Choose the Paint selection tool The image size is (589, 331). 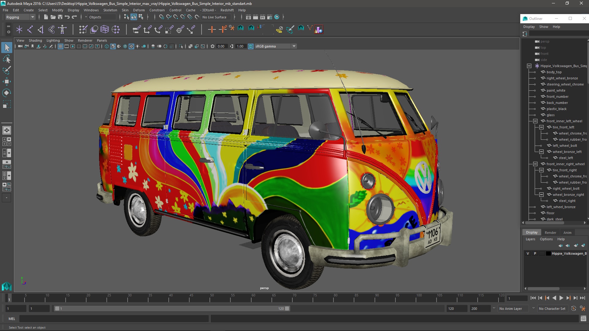[x=7, y=70]
